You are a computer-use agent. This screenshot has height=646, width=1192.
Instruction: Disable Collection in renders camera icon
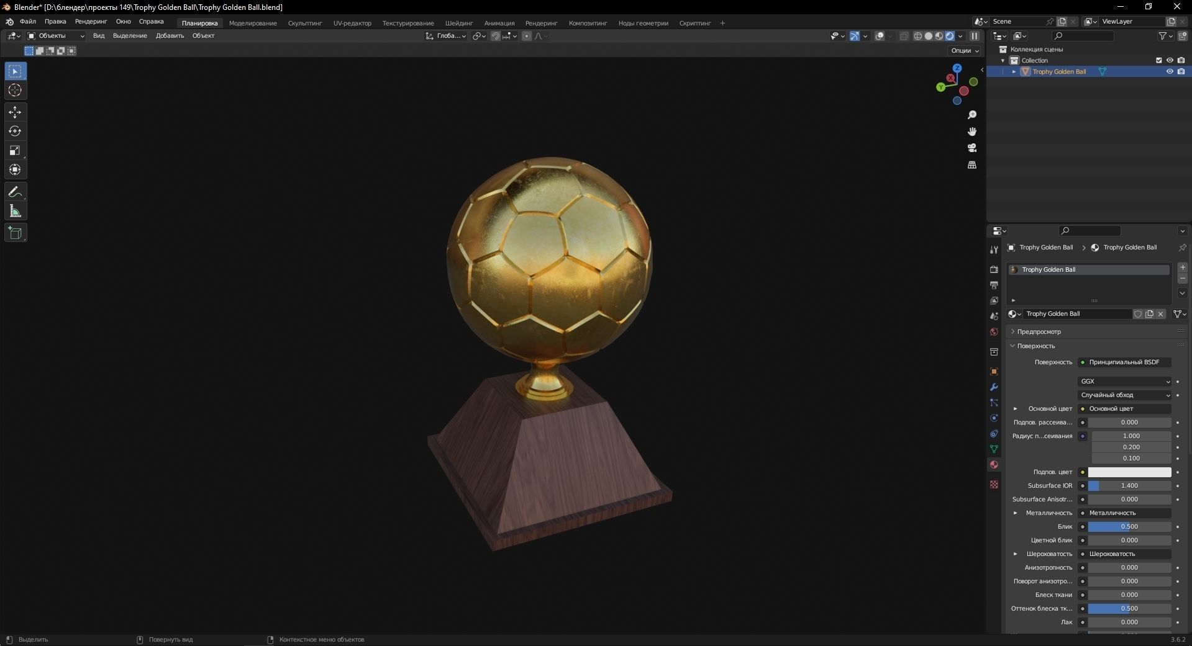[1181, 60]
